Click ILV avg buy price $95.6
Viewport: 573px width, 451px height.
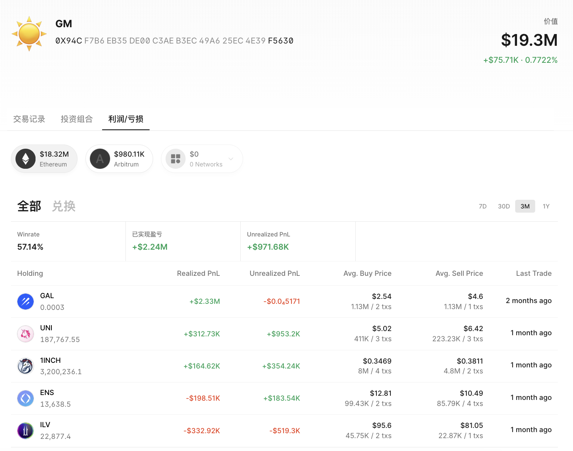[382, 425]
